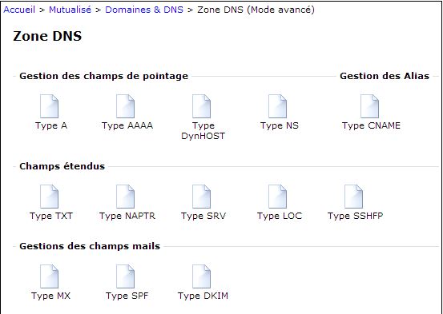This screenshot has width=443, height=314.
Task: Navigate to Domaines & DNS breadcrumb
Action: (x=144, y=10)
